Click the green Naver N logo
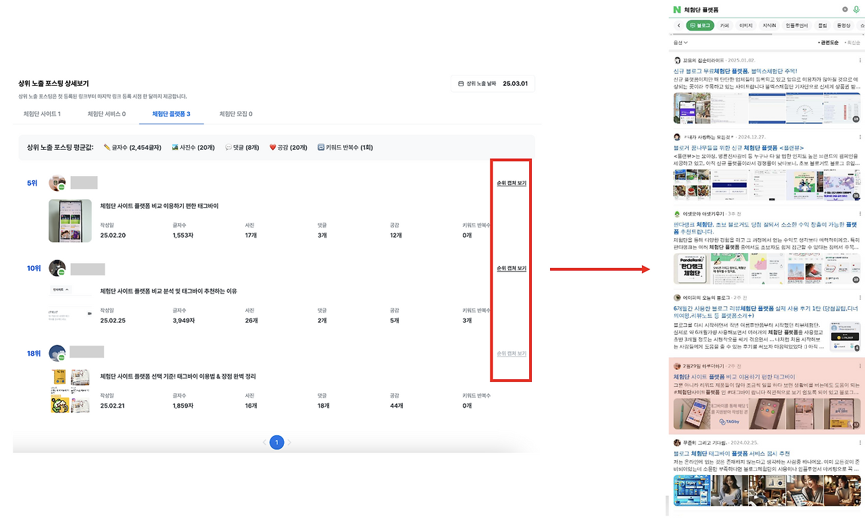Image resolution: width=865 pixels, height=521 pixels. 676,9
